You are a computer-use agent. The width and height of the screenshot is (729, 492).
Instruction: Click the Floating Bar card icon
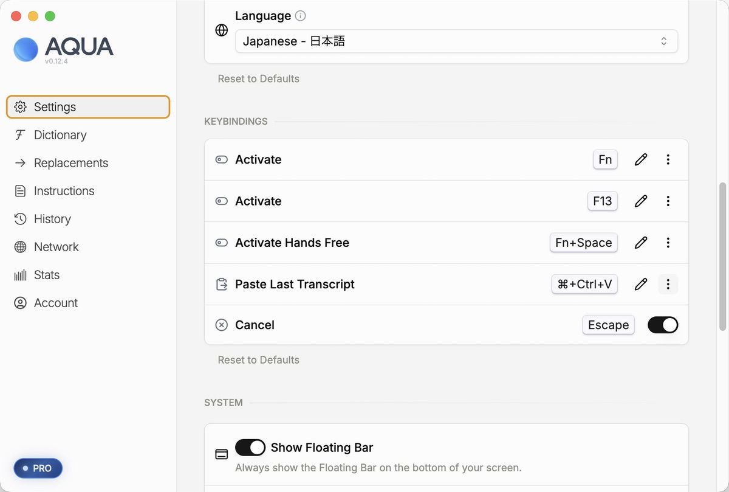coord(222,454)
